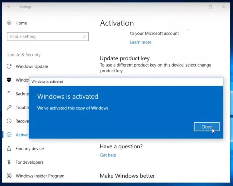Click the Recovery clock-arrow icon
Image resolution: width=233 pixels, height=186 pixels.
[9, 121]
